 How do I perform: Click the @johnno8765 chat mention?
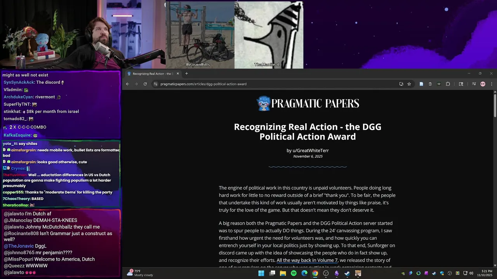(x=19, y=253)
